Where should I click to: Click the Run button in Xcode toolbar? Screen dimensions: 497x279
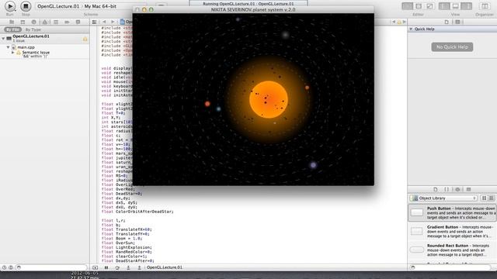point(10,6)
